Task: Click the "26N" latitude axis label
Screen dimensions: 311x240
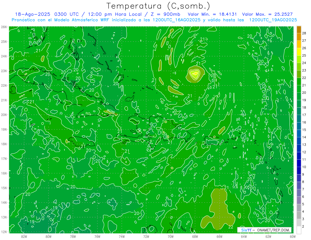Action: [x=4, y=27]
